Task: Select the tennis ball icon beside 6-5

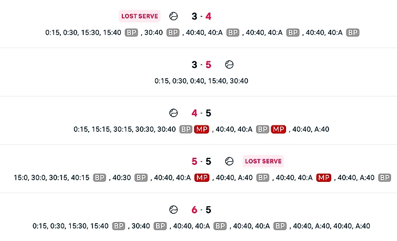Action: [x=173, y=210]
